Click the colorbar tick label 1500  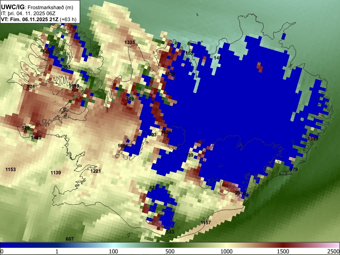[283, 251]
